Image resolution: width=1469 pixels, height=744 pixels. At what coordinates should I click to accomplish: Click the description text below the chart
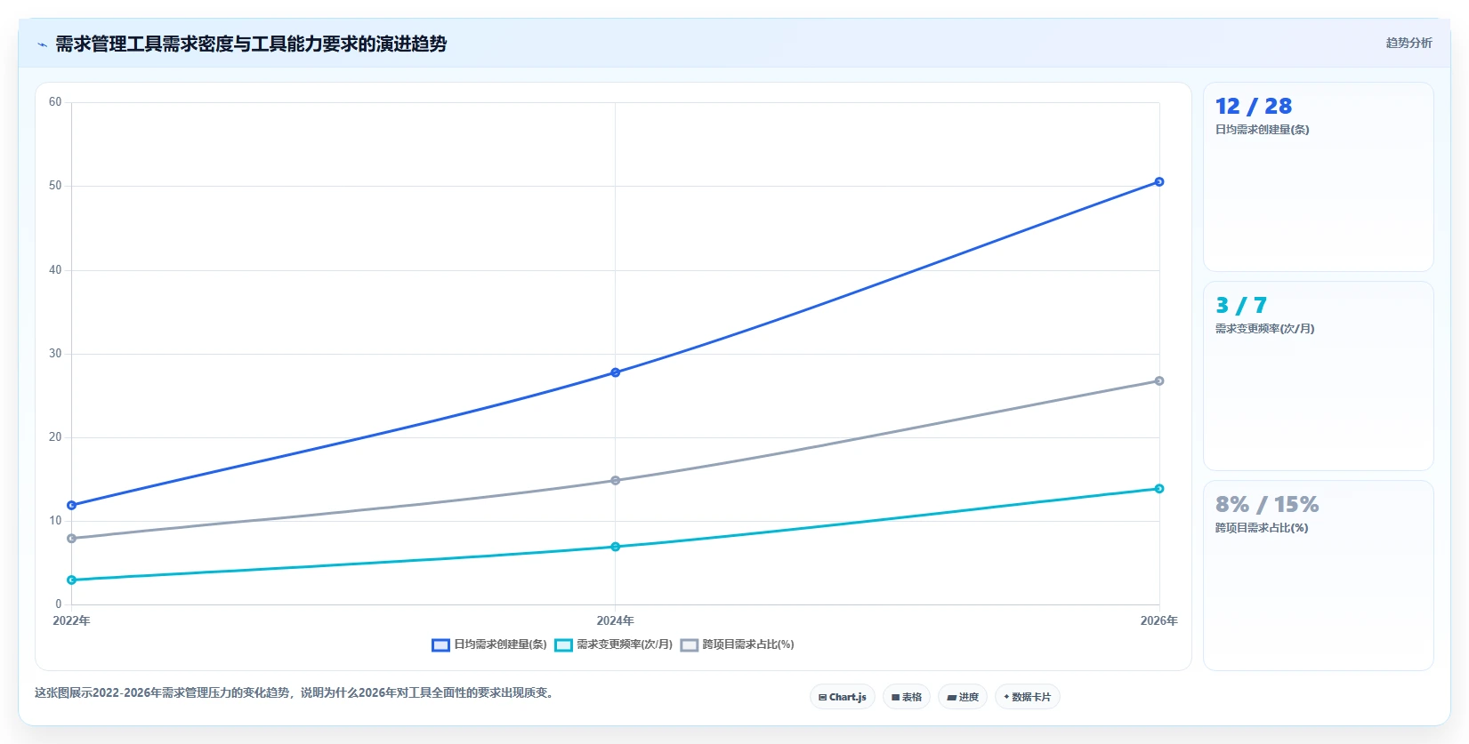[x=296, y=693]
